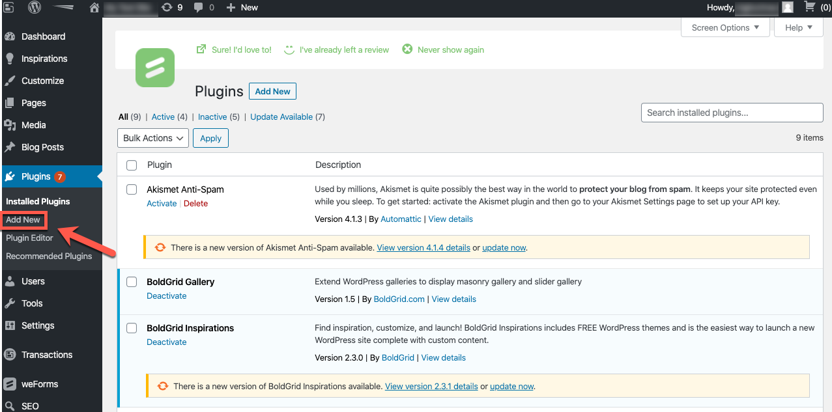This screenshot has height=412, width=832.
Task: Tick the Akismet Anti-Spam checkbox
Action: click(x=132, y=189)
